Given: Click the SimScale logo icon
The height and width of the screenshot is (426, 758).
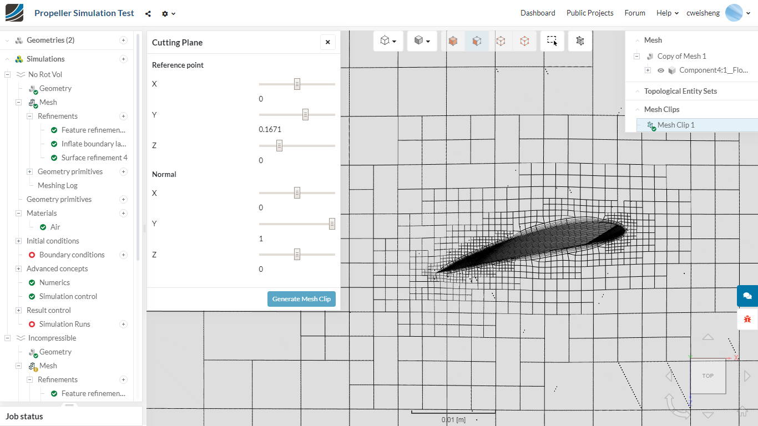Looking at the screenshot, I should point(14,13).
